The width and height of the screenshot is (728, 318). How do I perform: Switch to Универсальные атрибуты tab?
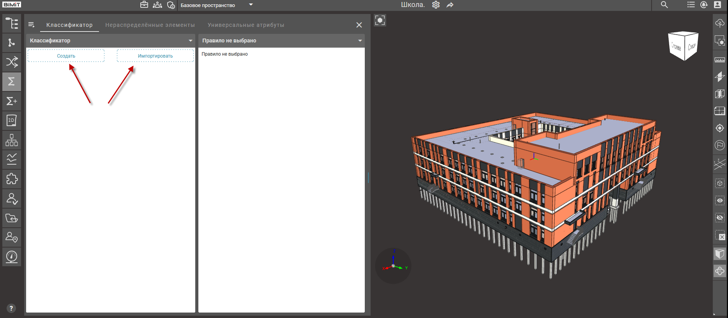pyautogui.click(x=246, y=25)
